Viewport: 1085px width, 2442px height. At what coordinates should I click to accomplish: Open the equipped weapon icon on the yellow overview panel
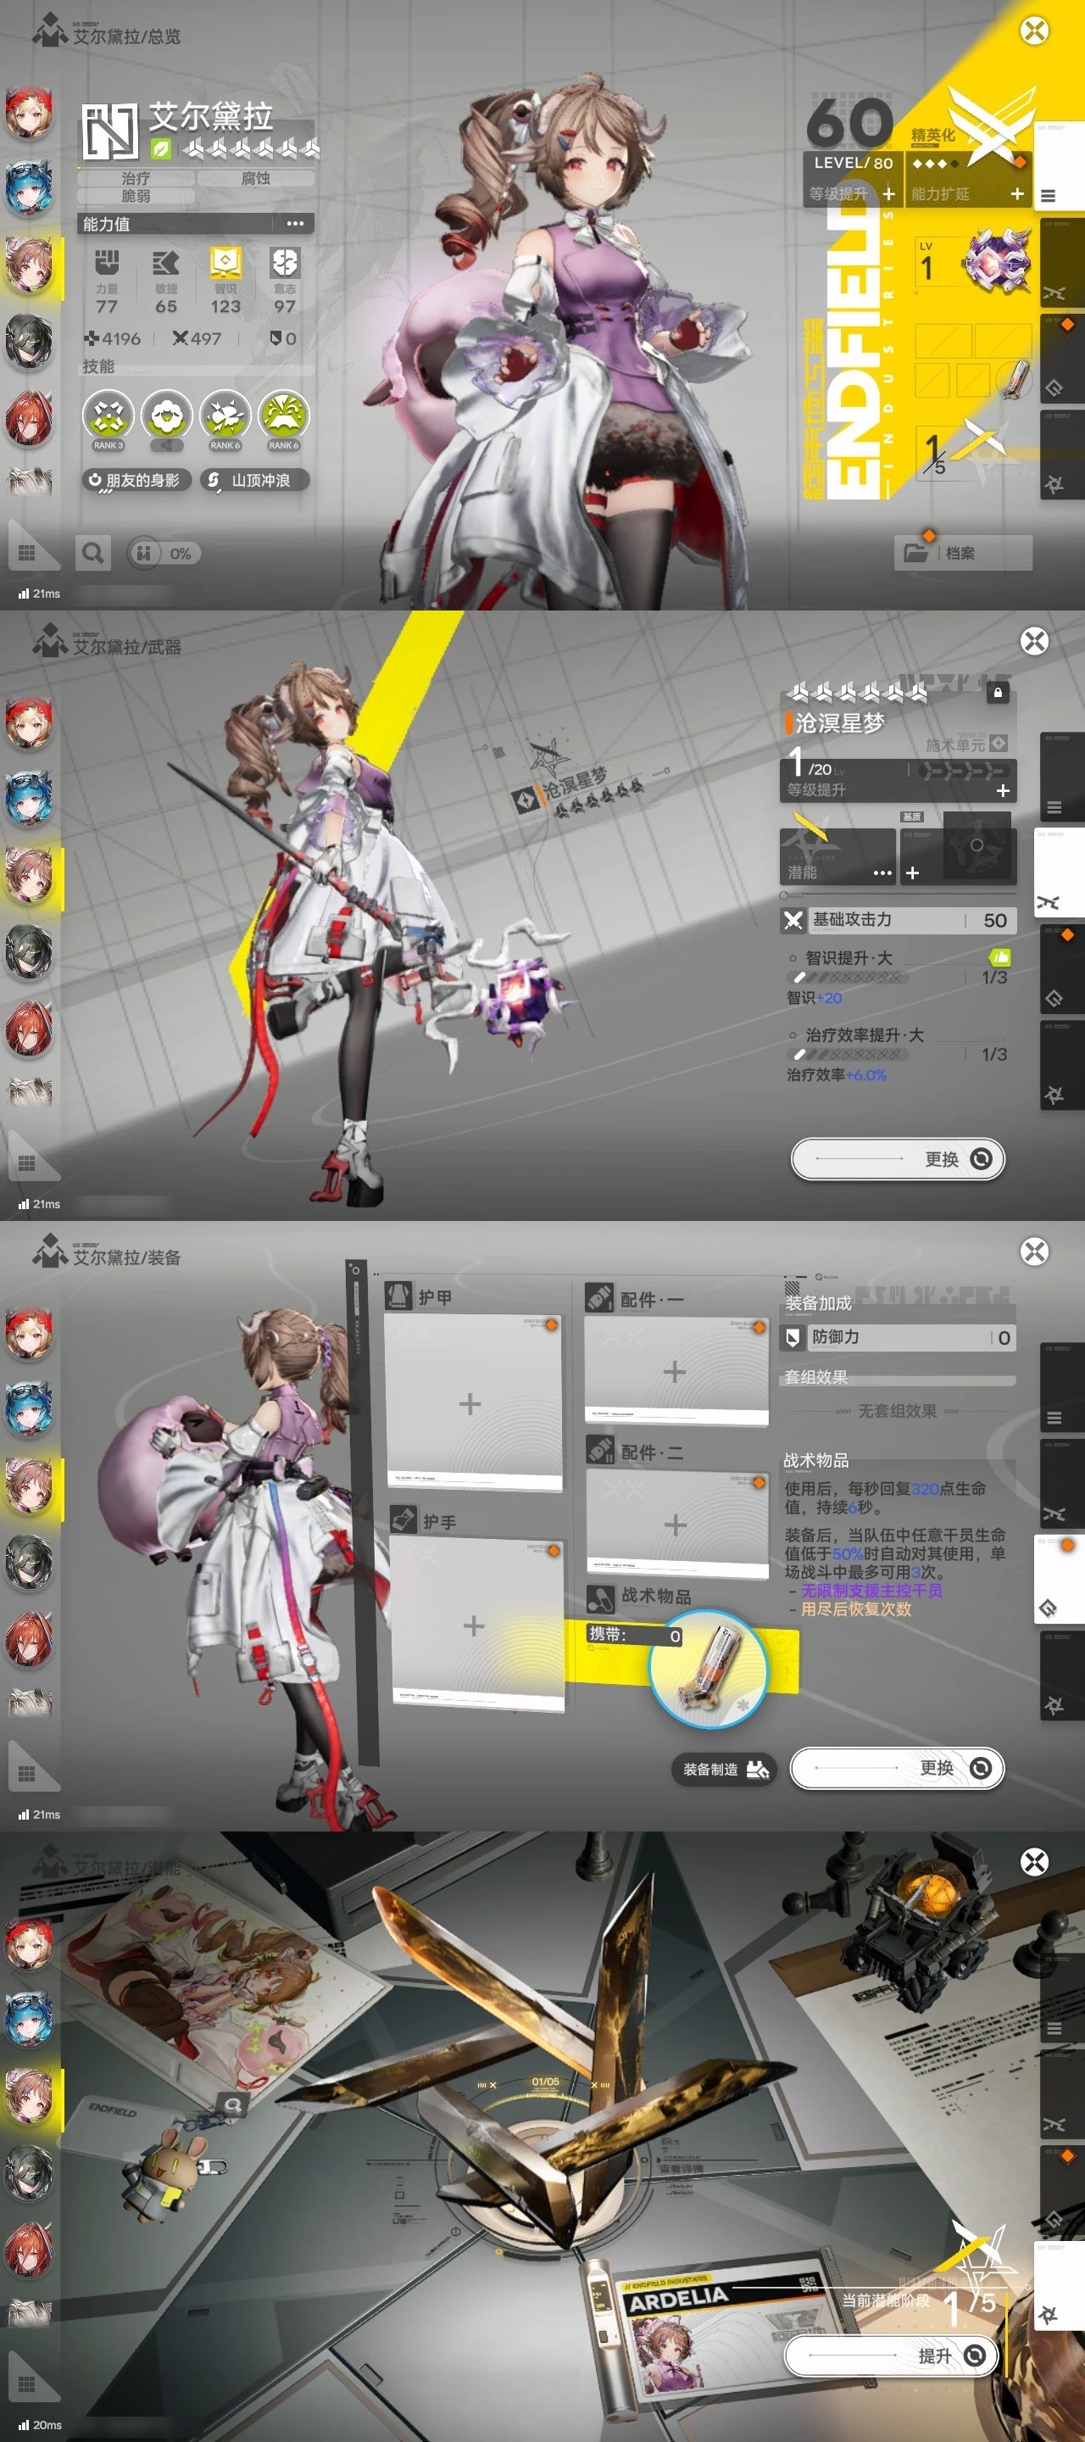coord(996,262)
